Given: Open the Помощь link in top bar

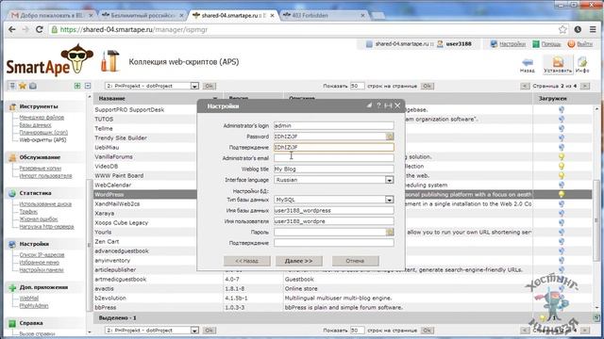Looking at the screenshot, I should click(551, 44).
